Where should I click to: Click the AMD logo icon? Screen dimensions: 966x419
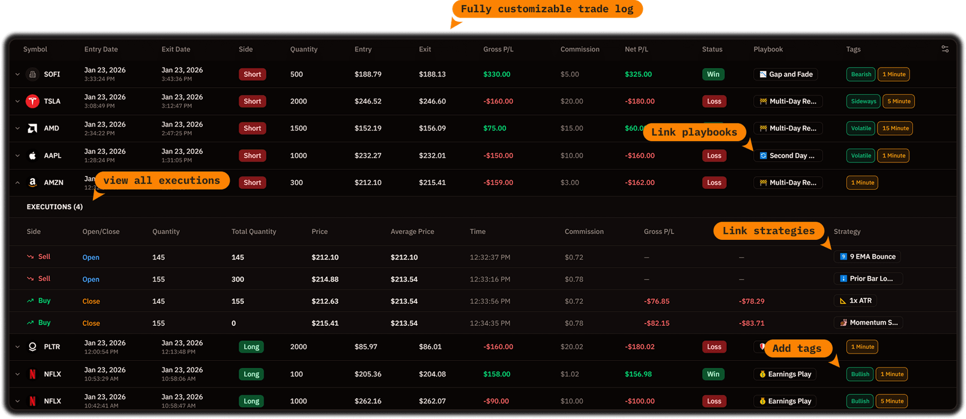33,128
